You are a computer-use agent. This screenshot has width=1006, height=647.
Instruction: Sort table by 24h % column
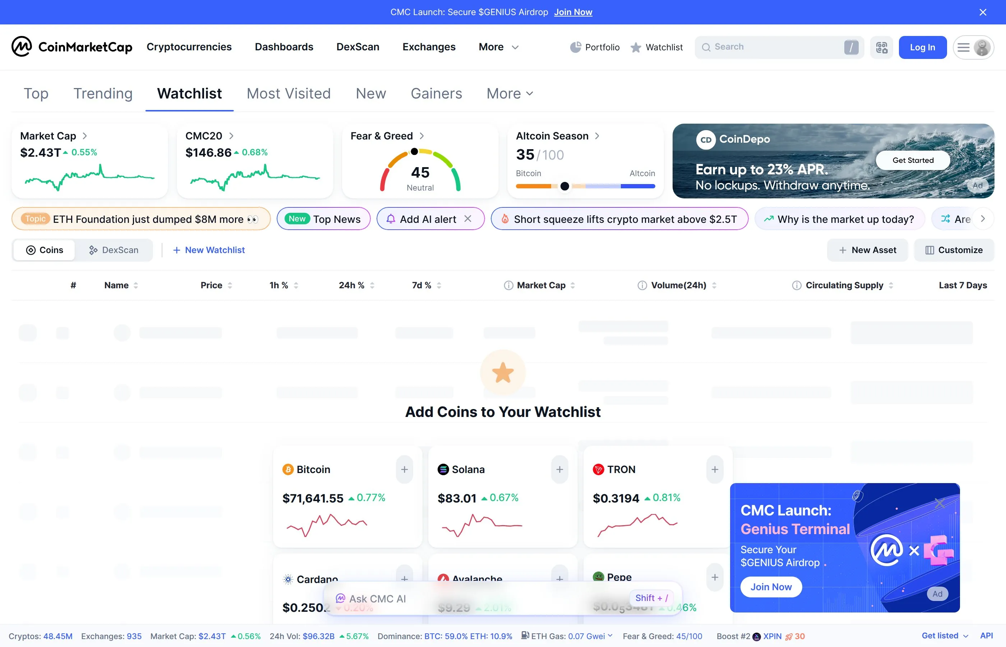coord(356,285)
